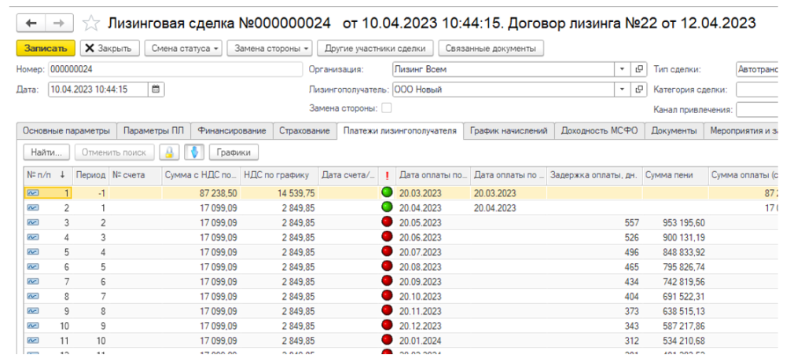Click the padlock icon in the table toolbar
Viewport: 805px width, 362px height.
coord(169,152)
